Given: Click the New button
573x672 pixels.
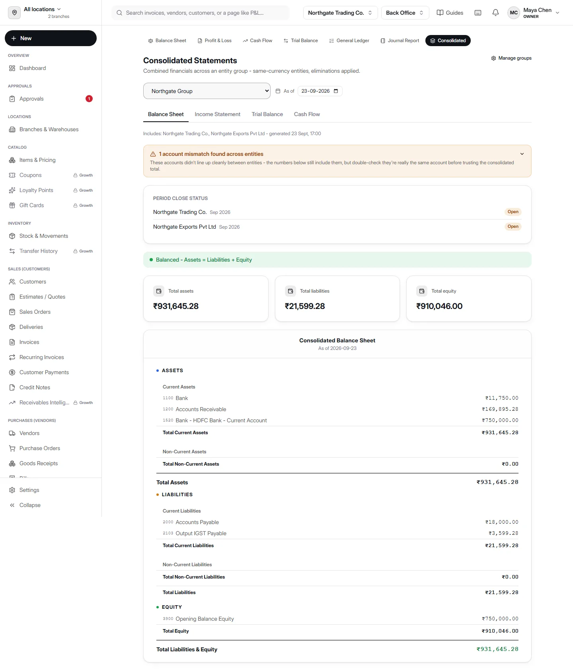Looking at the screenshot, I should 51,38.
